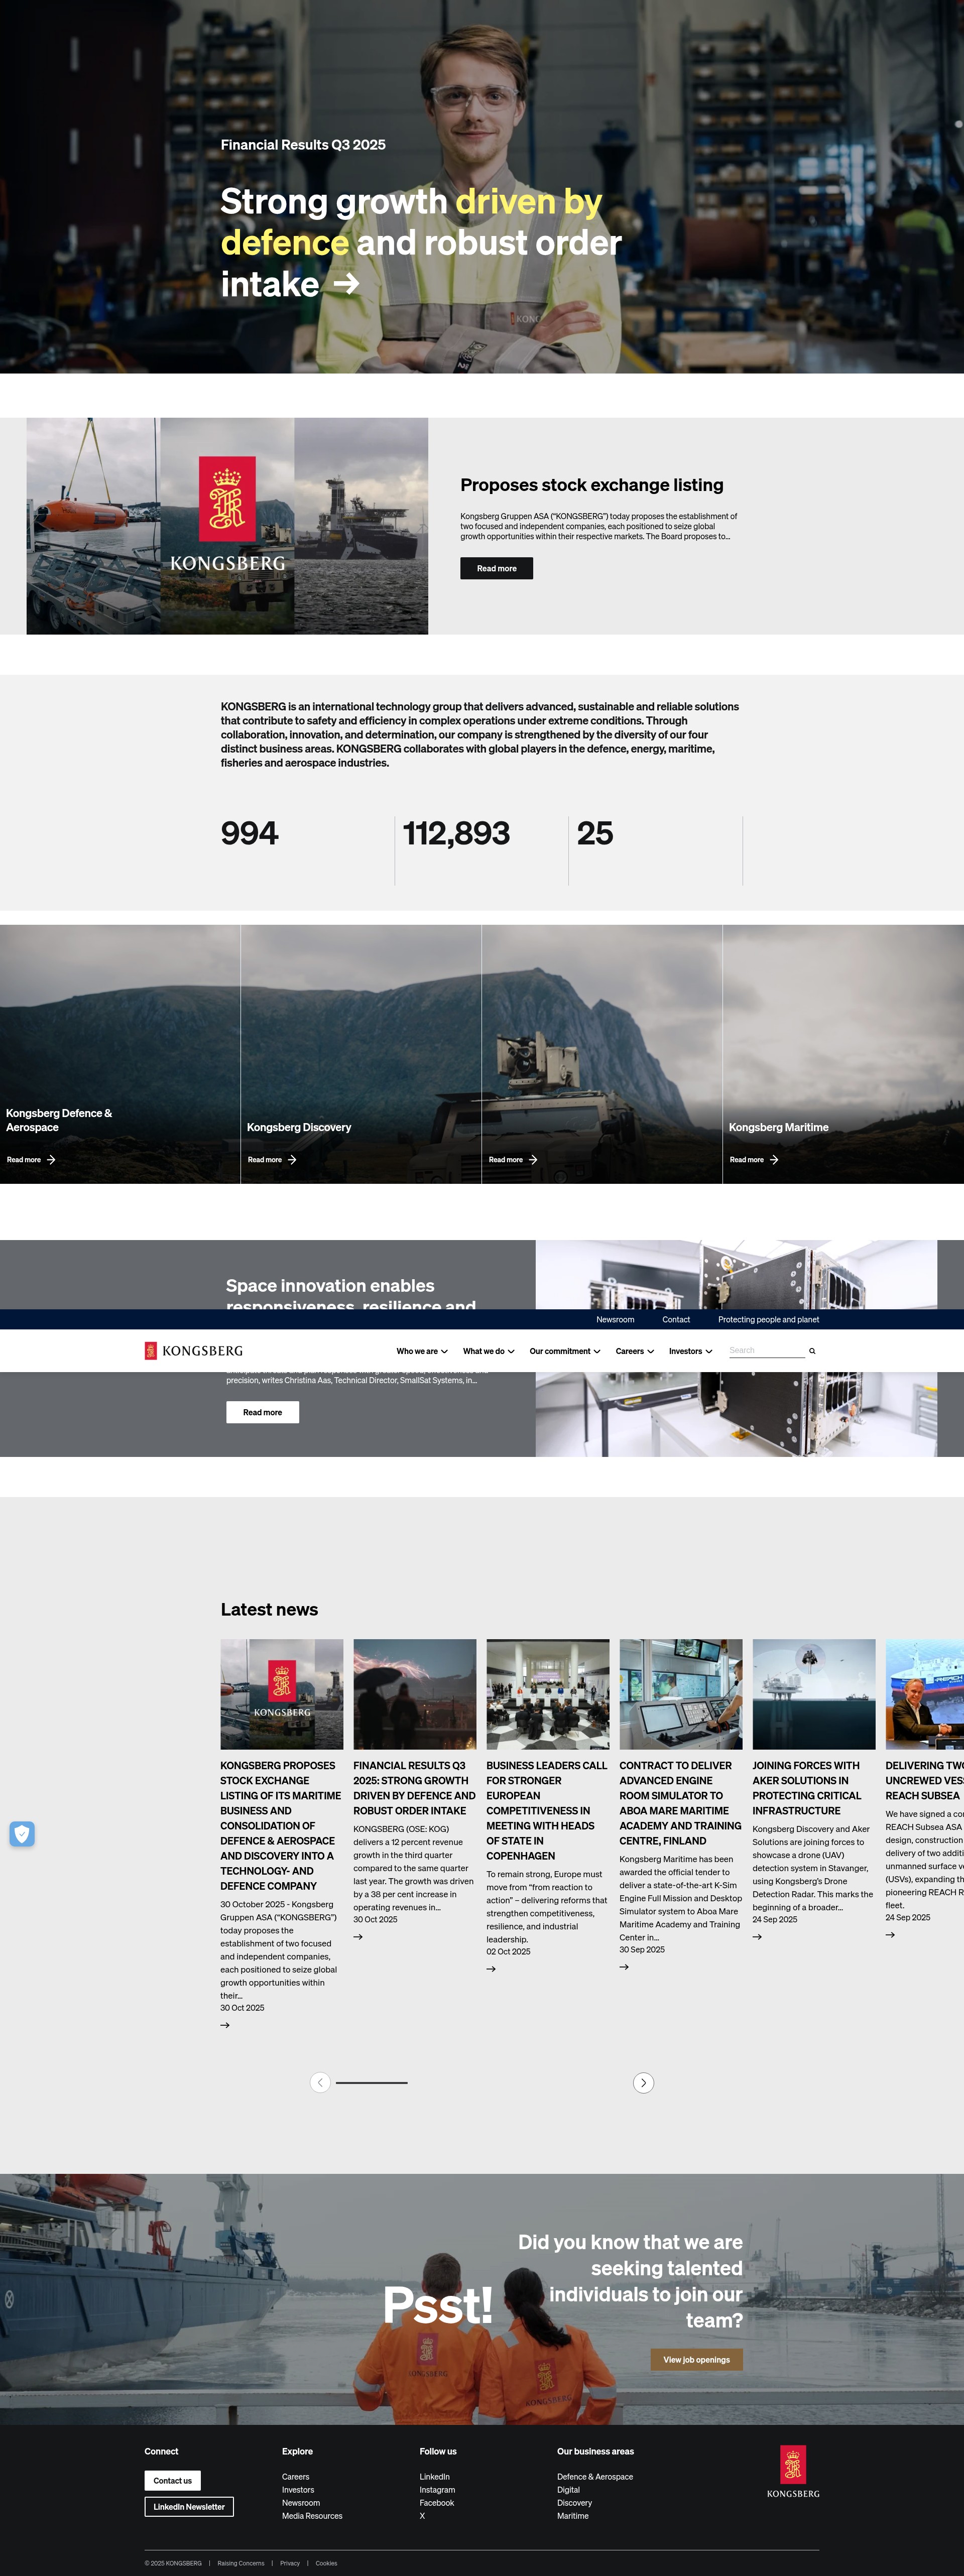Click the LinkedIn Newsletter button in the footer

point(189,2506)
